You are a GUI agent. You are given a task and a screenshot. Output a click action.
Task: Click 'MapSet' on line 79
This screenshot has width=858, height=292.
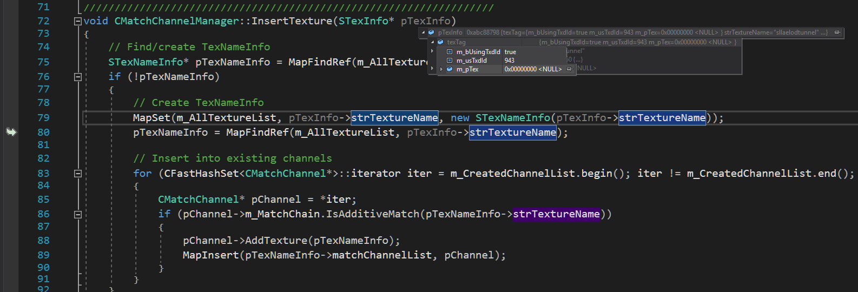(151, 118)
